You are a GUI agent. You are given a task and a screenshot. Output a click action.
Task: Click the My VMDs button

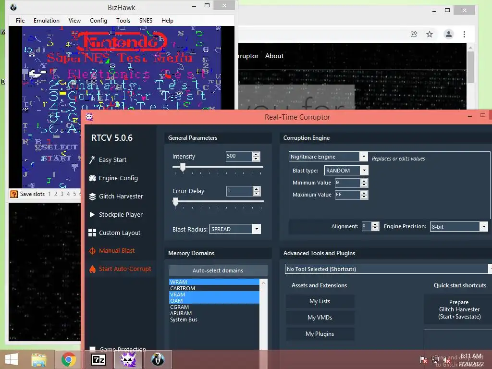(x=320, y=318)
